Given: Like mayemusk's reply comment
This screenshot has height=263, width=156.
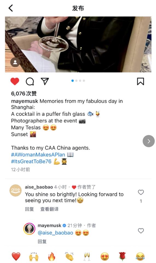Looking at the screenshot, I should coord(141,231).
